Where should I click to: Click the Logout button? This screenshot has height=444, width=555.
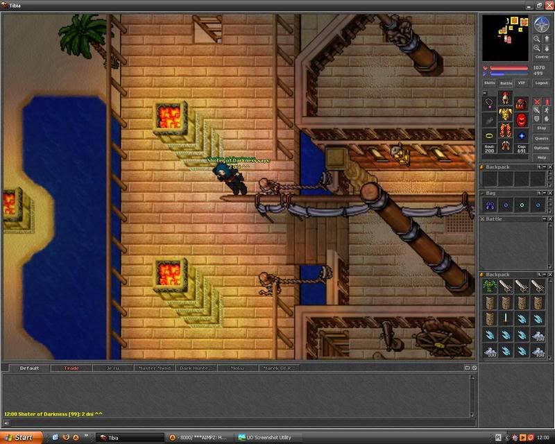542,83
